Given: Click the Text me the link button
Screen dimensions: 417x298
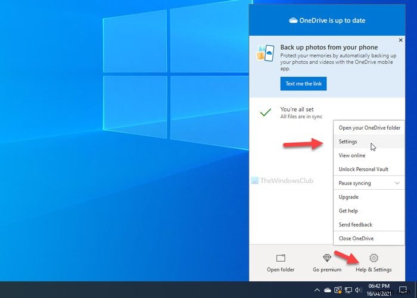Looking at the screenshot, I should [303, 84].
